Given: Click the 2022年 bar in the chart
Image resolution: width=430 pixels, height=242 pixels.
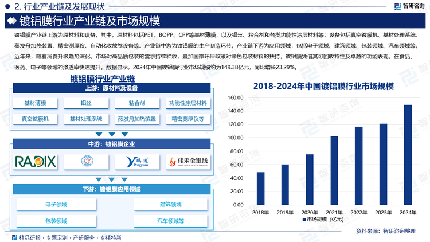Looking at the screenshot, I should 359,166.
